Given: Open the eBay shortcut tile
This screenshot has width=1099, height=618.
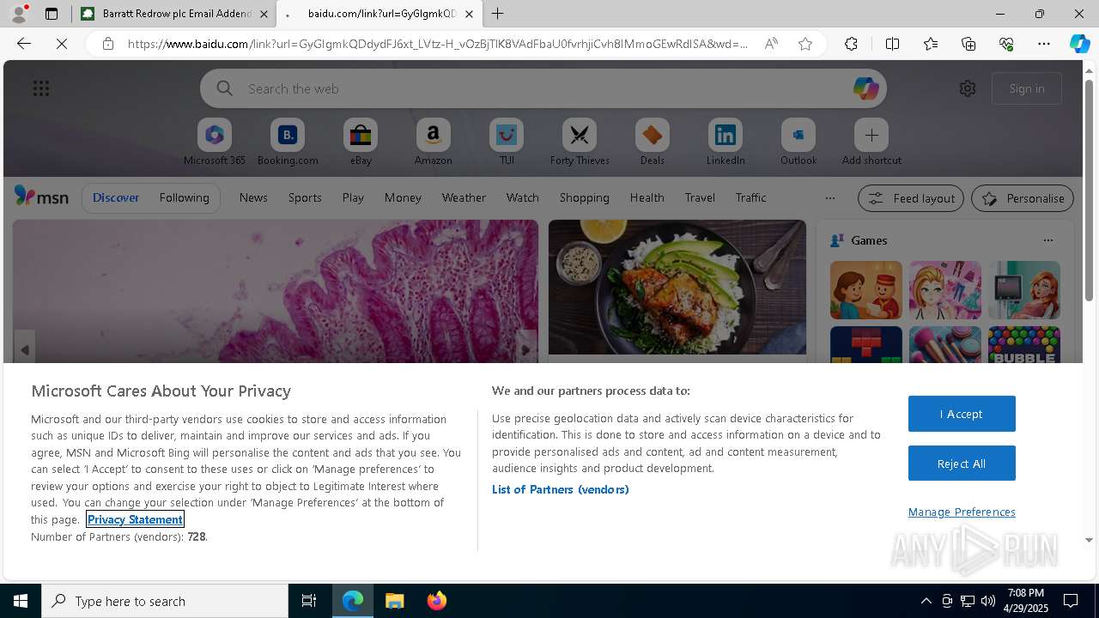Looking at the screenshot, I should tap(361, 142).
